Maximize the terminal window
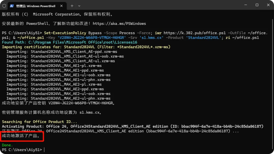The width and height of the screenshot is (274, 154). [257, 5]
